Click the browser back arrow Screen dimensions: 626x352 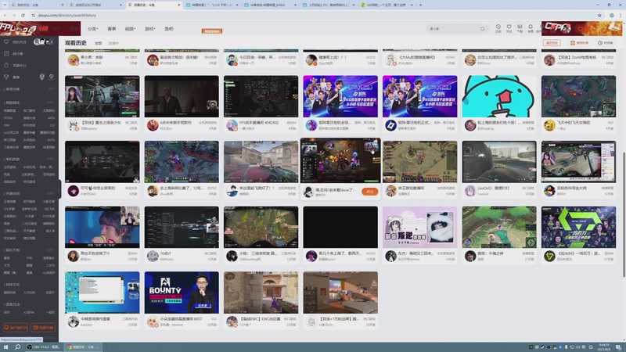(5, 15)
